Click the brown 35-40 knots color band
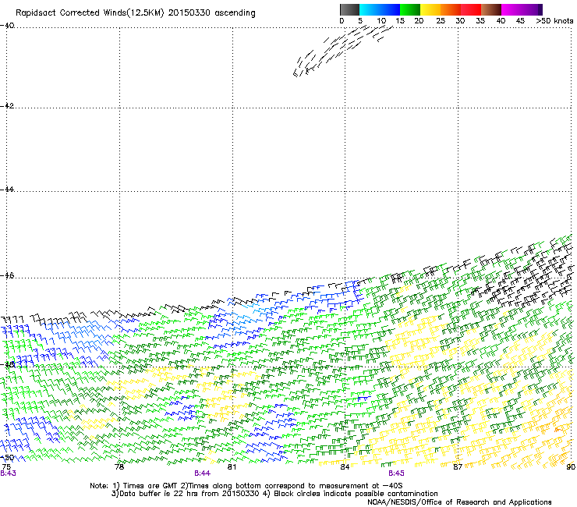Image resolution: width=577 pixels, height=507 pixels. pyautogui.click(x=490, y=9)
